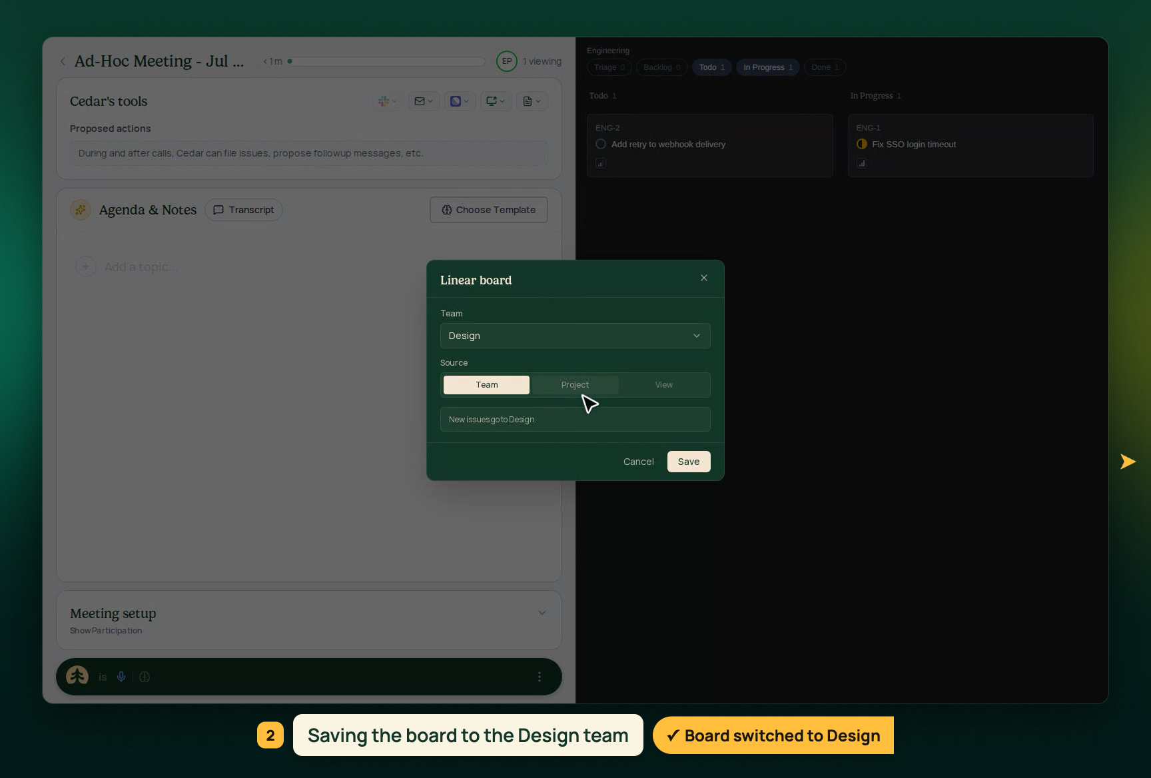Click Choose Template button
This screenshot has height=778, width=1151.
pyautogui.click(x=488, y=210)
